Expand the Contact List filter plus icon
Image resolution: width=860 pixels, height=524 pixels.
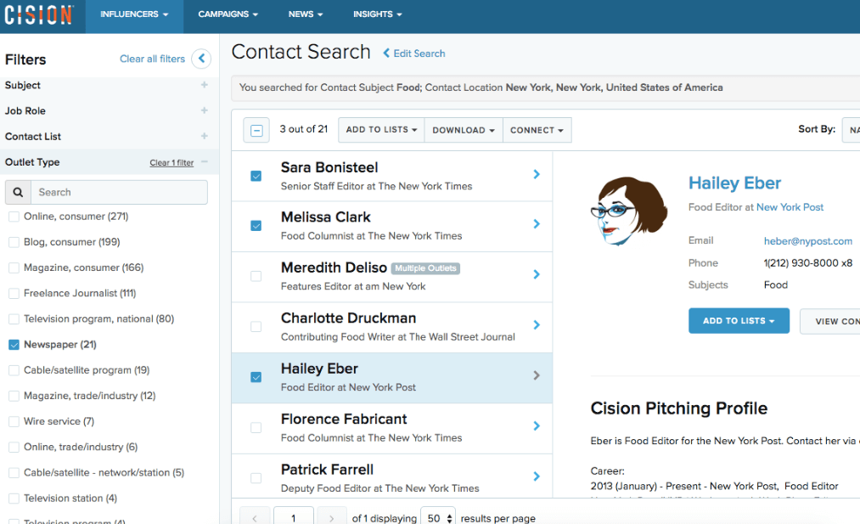204,136
